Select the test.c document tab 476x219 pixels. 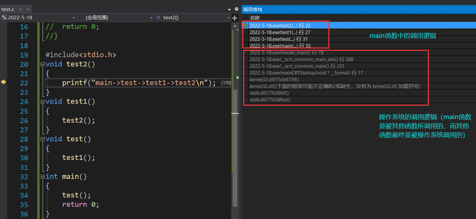pyautogui.click(x=8, y=9)
